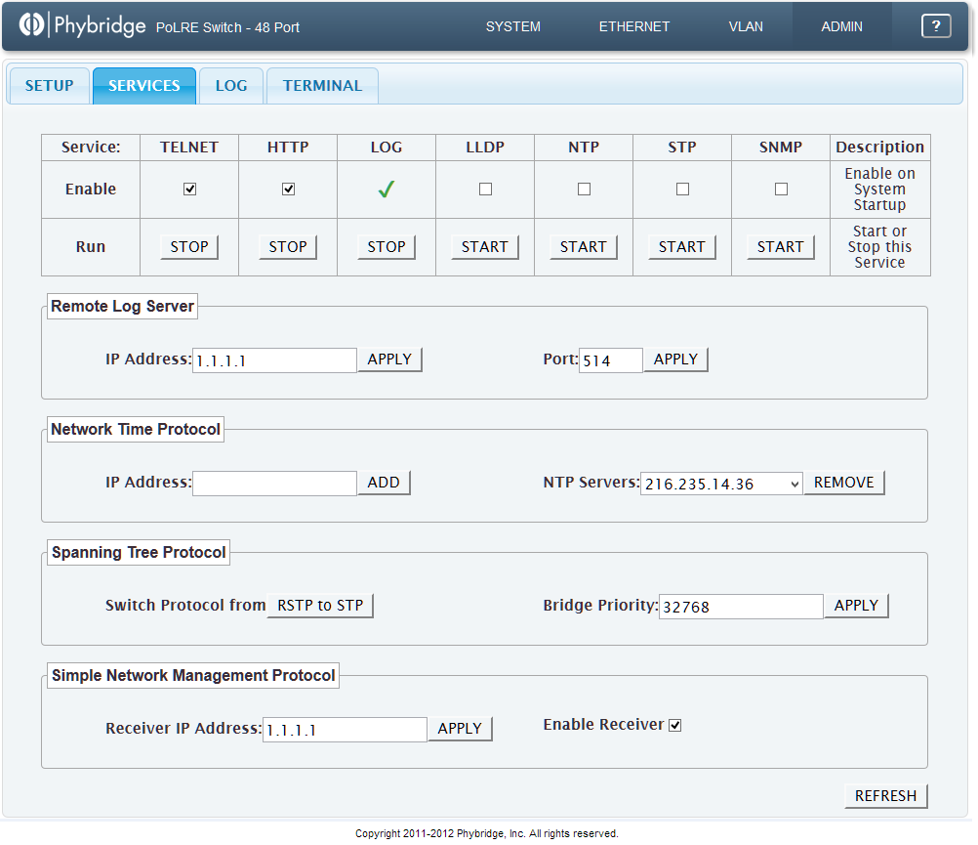Screen dimensions: 978x845
Task: Toggle the Enable Receiver checkbox
Action: pyautogui.click(x=675, y=725)
